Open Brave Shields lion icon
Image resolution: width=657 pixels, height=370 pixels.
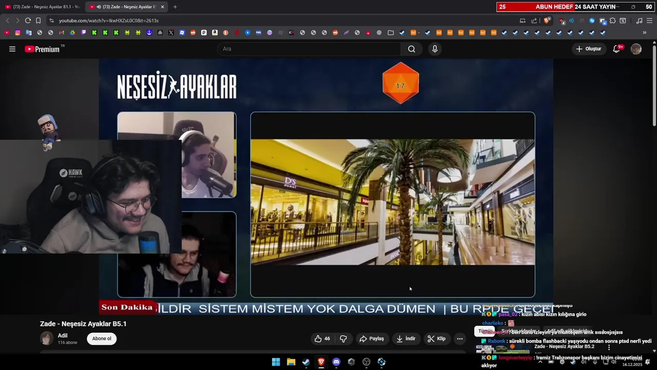point(547,21)
